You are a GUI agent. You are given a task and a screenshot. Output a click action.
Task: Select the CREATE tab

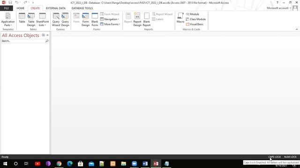coord(35,8)
